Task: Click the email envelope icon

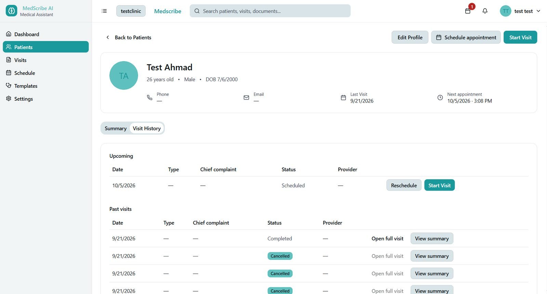Action: coord(246,98)
